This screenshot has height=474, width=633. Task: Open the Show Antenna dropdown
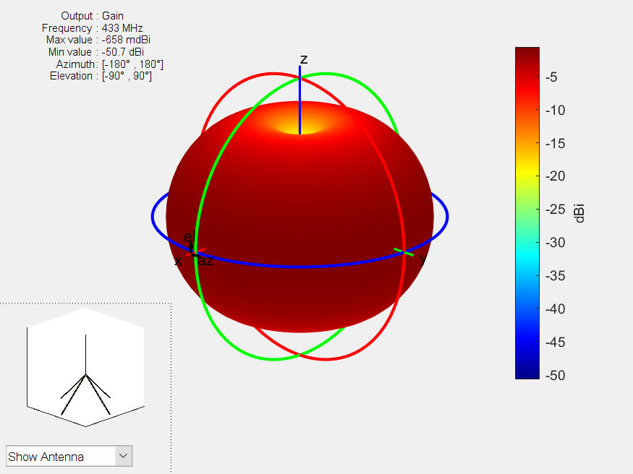(69, 456)
